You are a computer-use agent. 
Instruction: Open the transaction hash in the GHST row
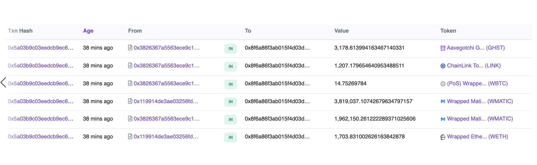point(41,48)
